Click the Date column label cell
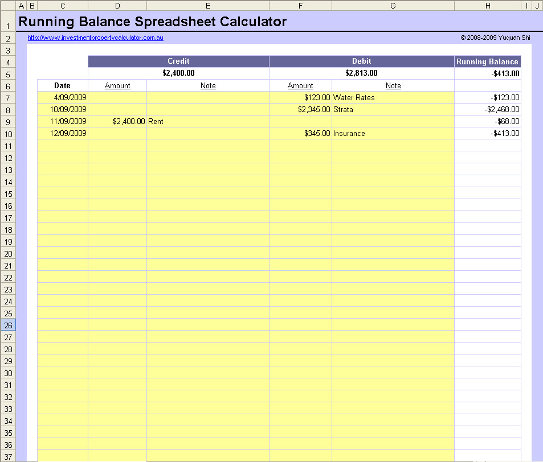 click(63, 85)
